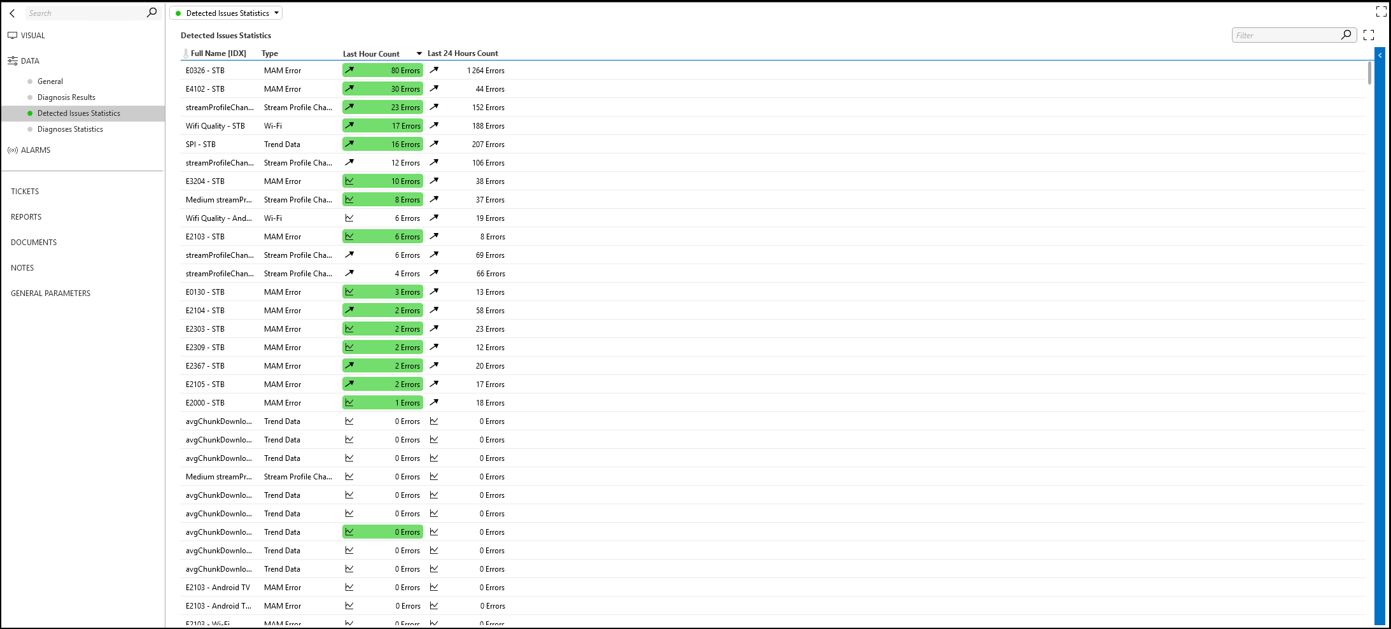Screen dimensions: 1391x629
Task: Click chart icon in Wifi Quality - And... last hour
Action: (349, 218)
